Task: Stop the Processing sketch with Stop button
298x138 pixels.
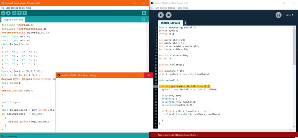Action: tap(169, 15)
